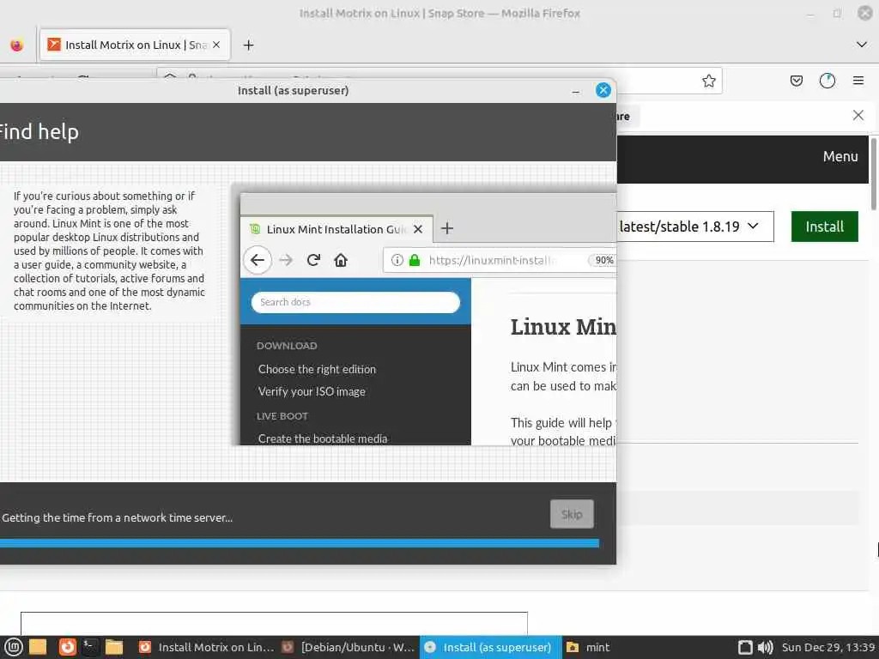Click the Install (as superuser) title bar
This screenshot has width=879, height=659.
tap(294, 90)
